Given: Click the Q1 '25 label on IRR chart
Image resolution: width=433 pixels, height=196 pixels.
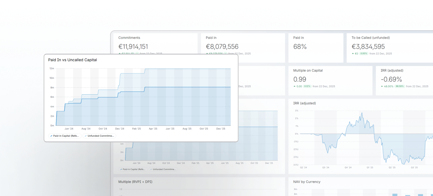Looking at the screenshot, I should 370,168.
